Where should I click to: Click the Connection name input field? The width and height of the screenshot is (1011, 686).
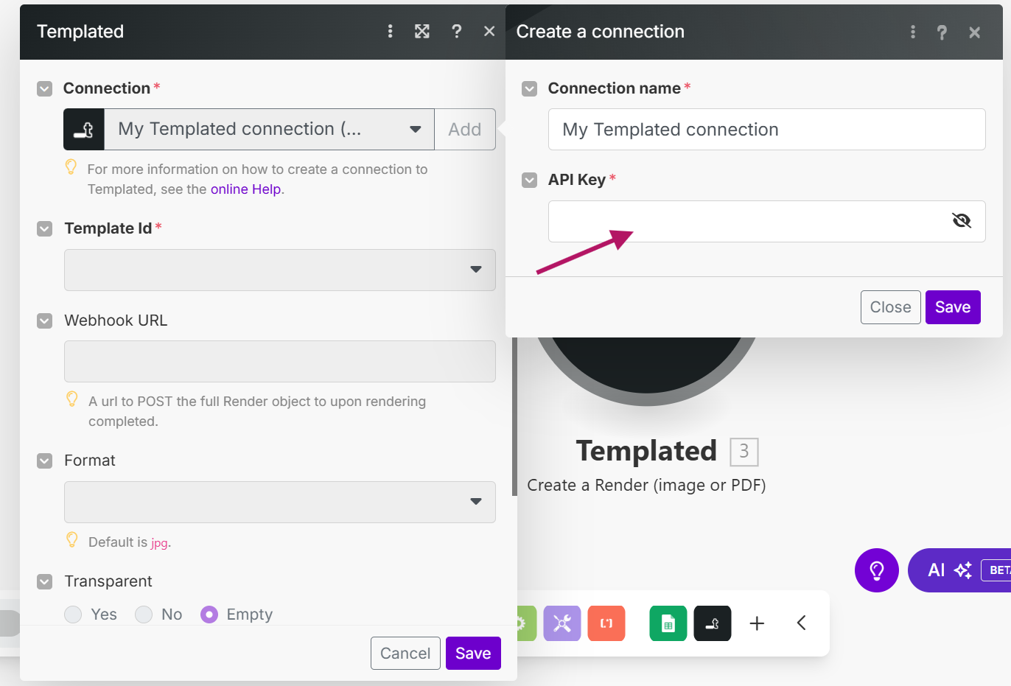[766, 130]
